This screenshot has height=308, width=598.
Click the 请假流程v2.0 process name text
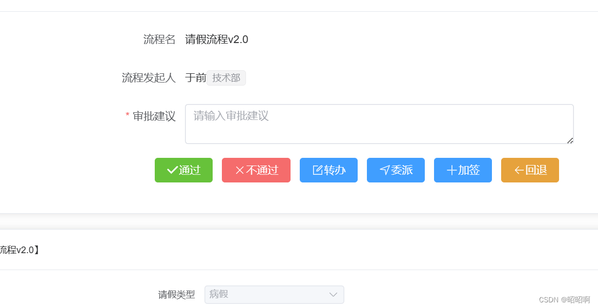[217, 39]
